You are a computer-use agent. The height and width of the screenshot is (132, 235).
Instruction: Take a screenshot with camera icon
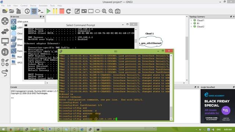pyautogui.click(x=117, y=11)
